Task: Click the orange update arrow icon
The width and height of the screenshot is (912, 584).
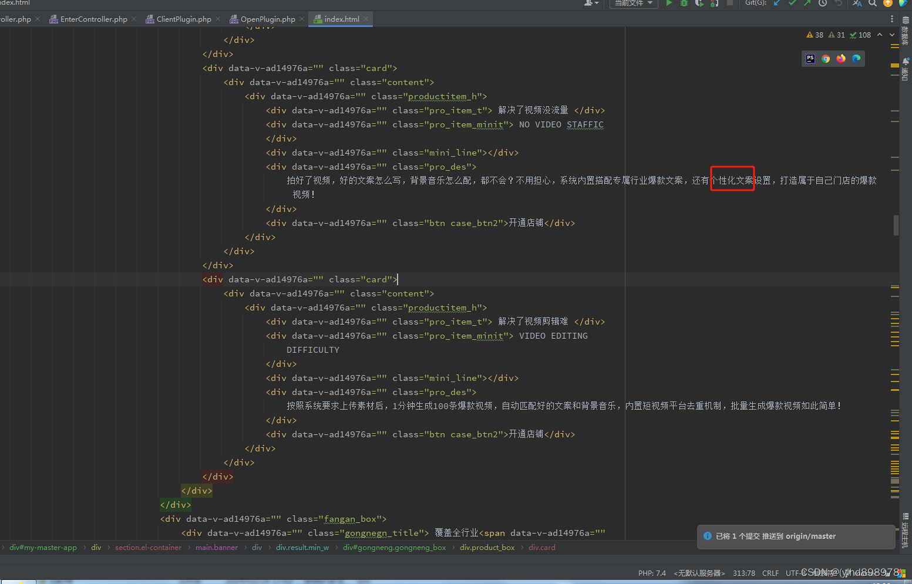Action: click(x=888, y=3)
